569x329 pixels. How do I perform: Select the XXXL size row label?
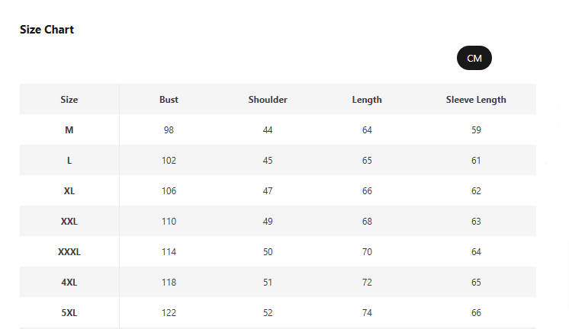(69, 252)
